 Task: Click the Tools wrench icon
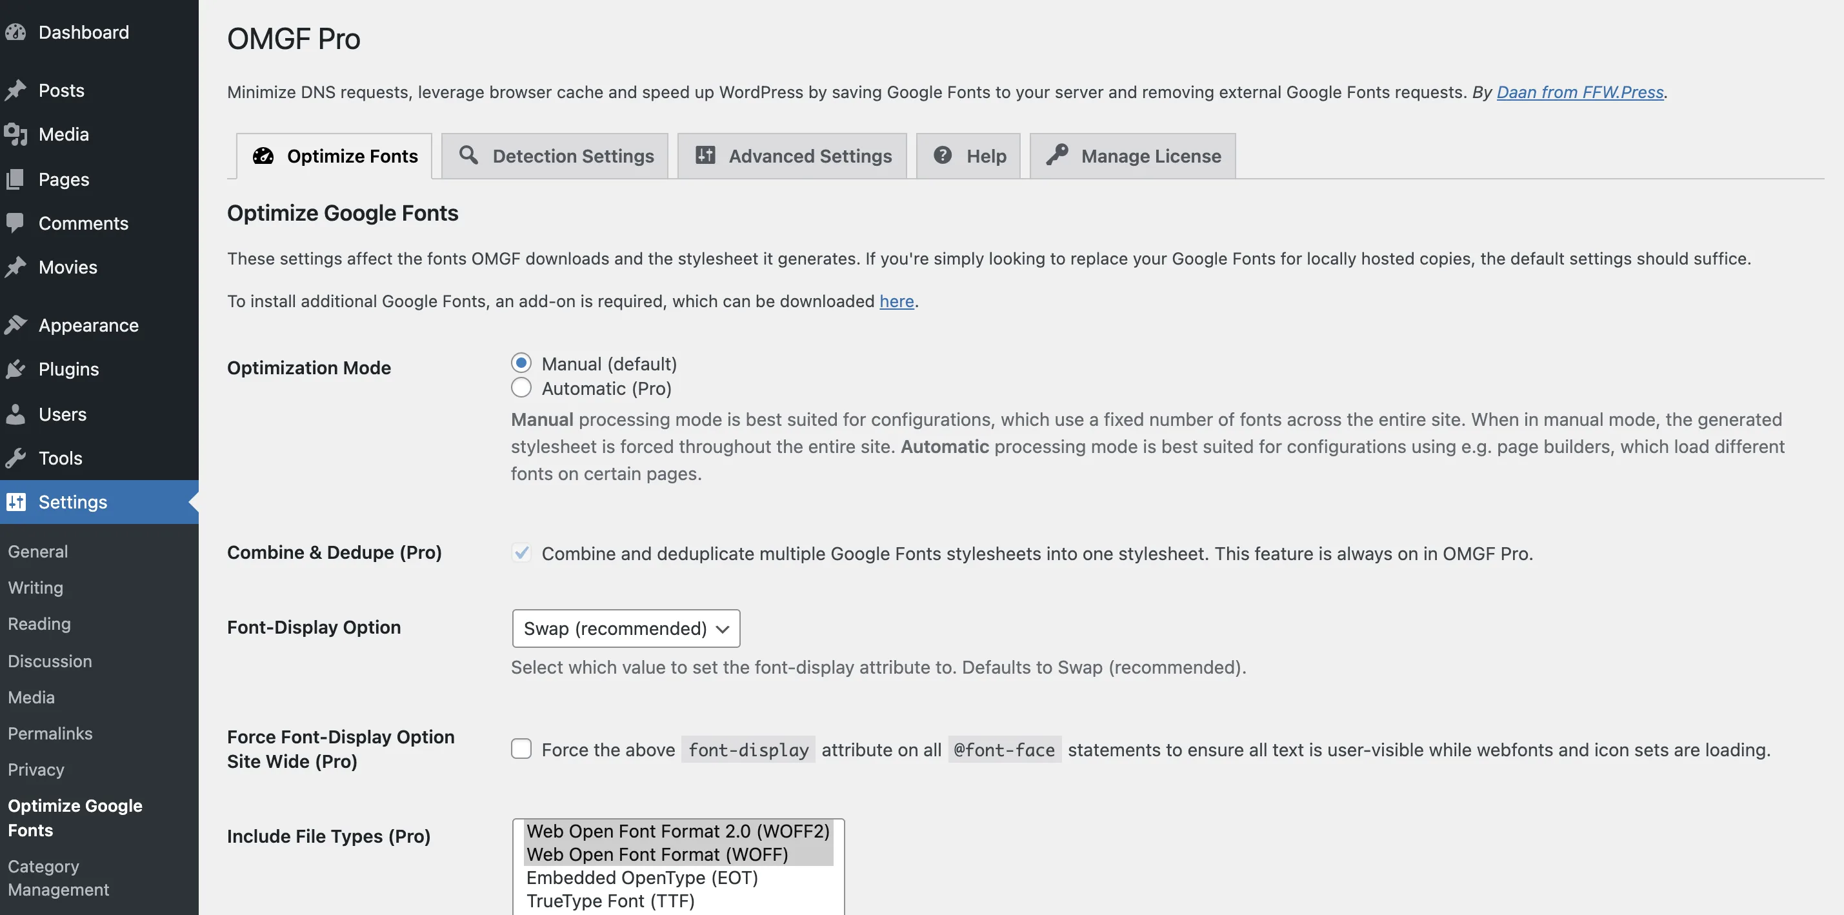coord(15,457)
